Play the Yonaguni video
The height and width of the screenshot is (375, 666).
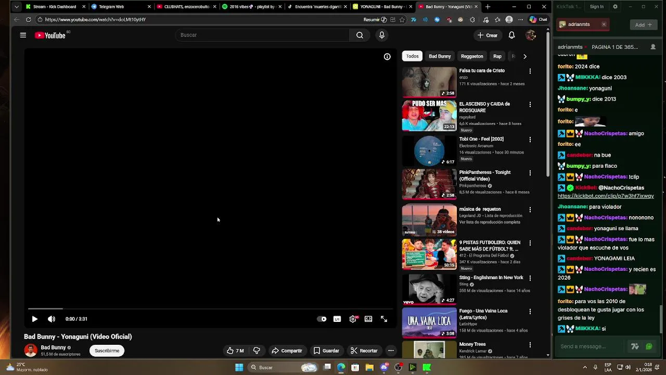click(x=34, y=319)
